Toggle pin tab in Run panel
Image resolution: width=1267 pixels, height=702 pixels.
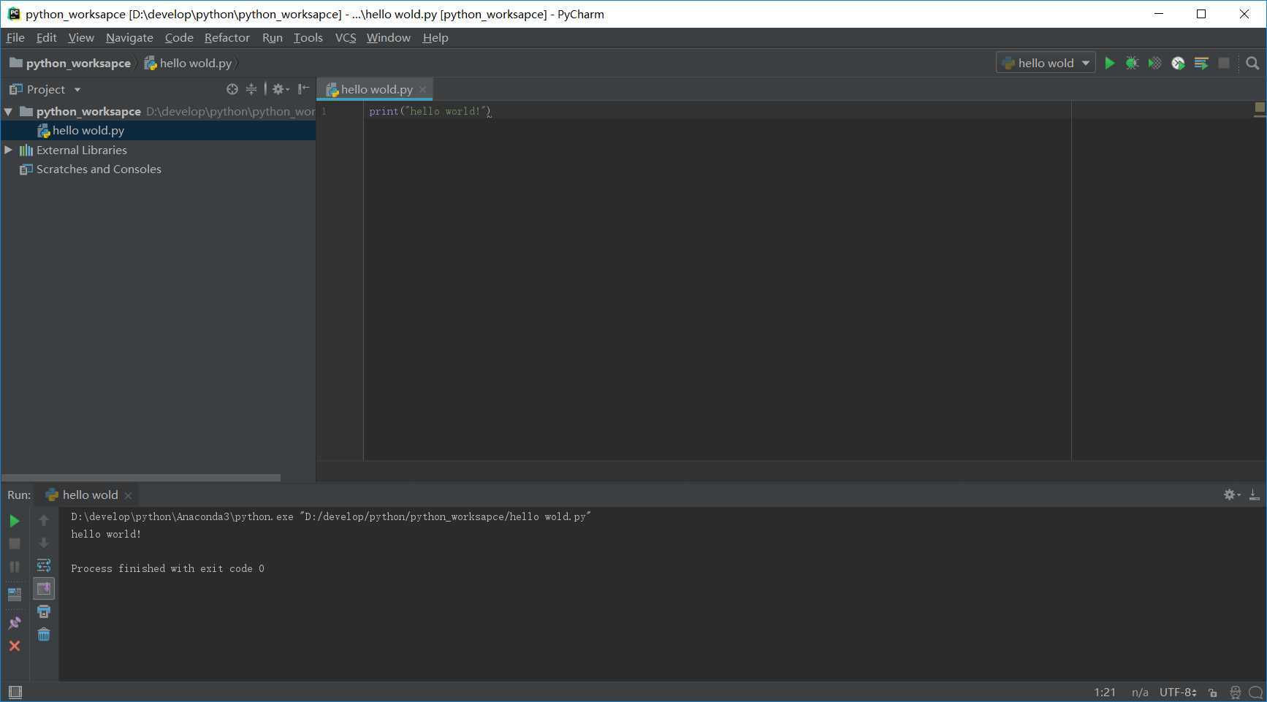pyautogui.click(x=15, y=623)
